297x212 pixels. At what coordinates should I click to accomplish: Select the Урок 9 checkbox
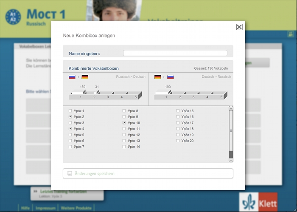tap(124, 116)
